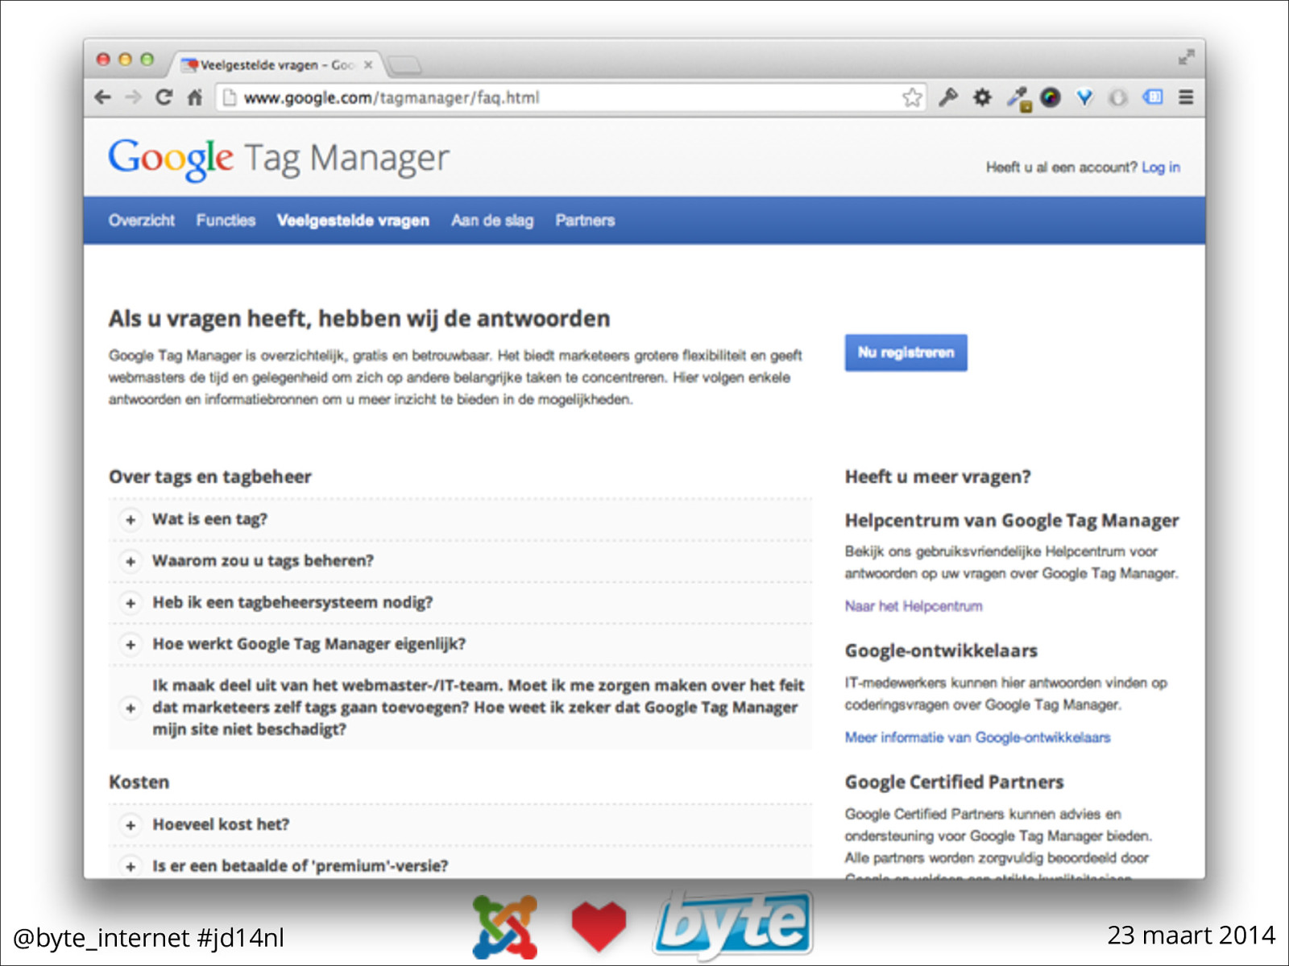
Task: Select the Veelgestelde vragen browser tab
Action: [x=276, y=65]
